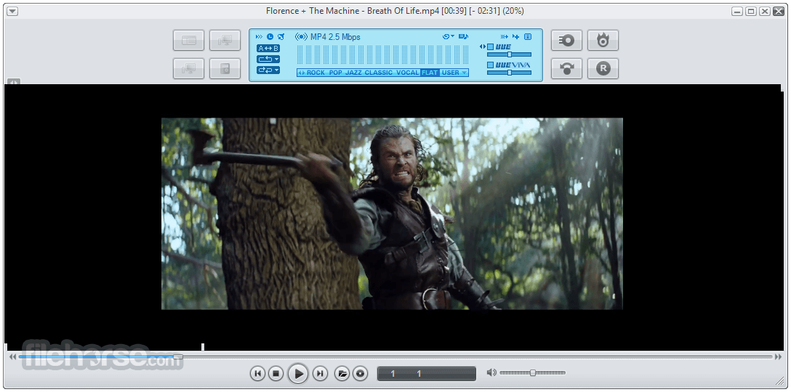The image size is (791, 392).
Task: Select the JAZZ equalizer preset
Action: pos(353,73)
